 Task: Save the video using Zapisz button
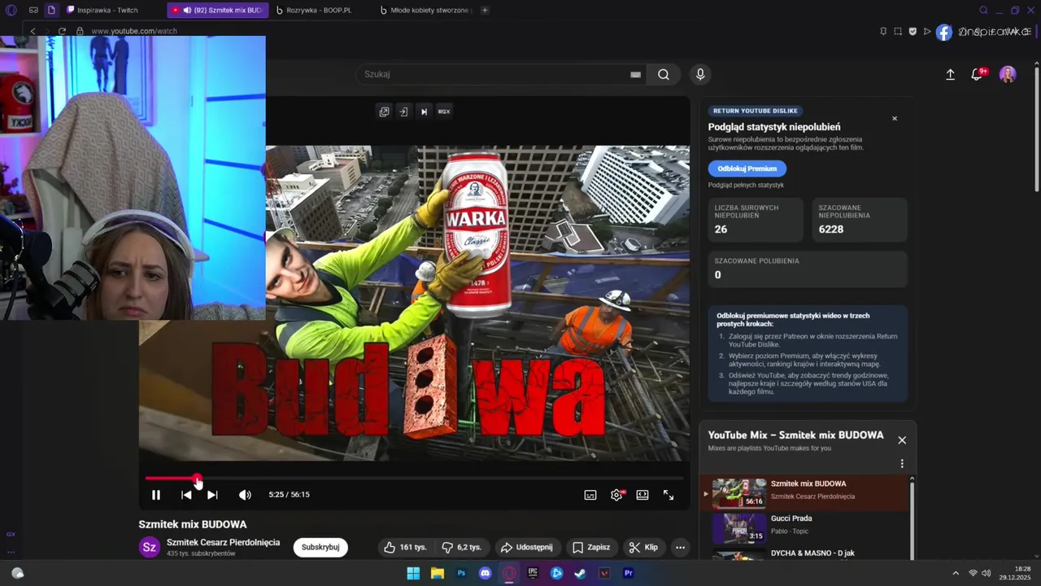pyautogui.click(x=591, y=548)
